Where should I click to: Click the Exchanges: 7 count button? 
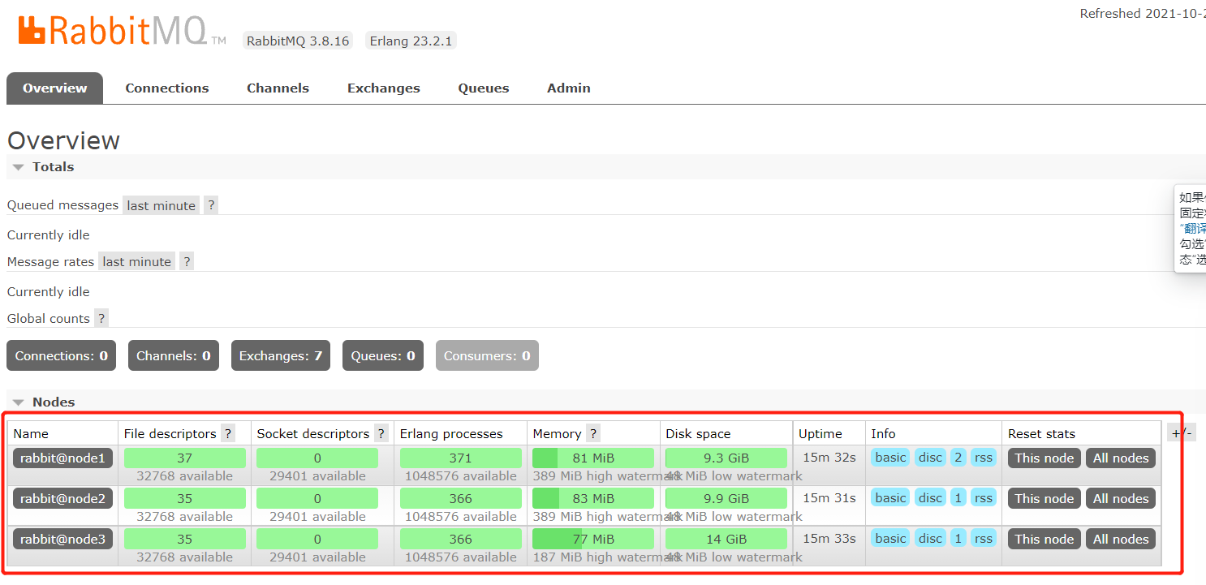tap(281, 355)
